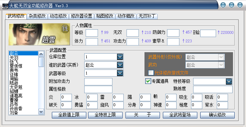Click the 等级 input field
The width and height of the screenshot is (246, 127).
point(92,33)
